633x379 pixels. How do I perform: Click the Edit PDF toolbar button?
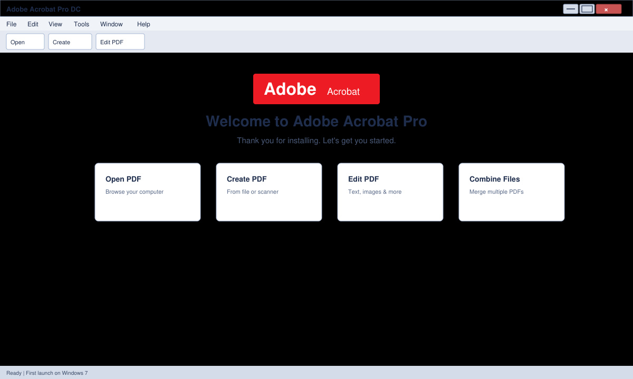pyautogui.click(x=120, y=42)
